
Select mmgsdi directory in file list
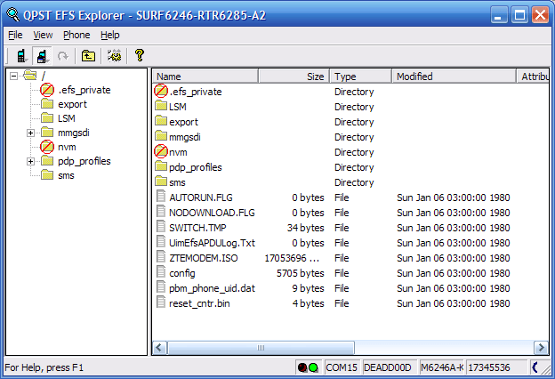[x=185, y=137]
